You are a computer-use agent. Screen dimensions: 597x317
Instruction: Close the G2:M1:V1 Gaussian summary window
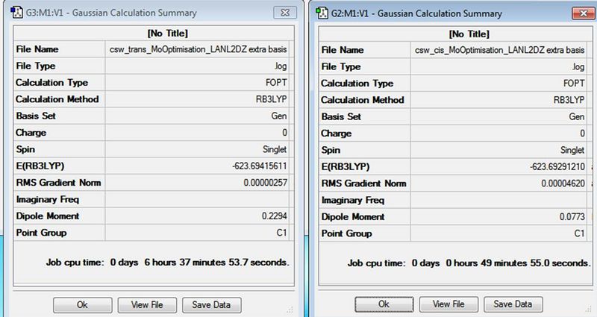pos(583,13)
